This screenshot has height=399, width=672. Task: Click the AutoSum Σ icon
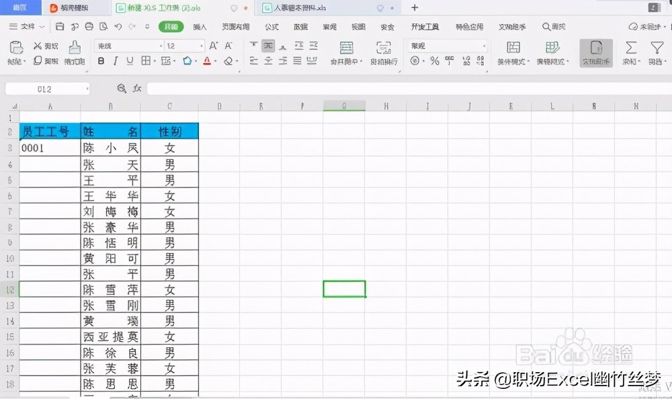(x=630, y=48)
